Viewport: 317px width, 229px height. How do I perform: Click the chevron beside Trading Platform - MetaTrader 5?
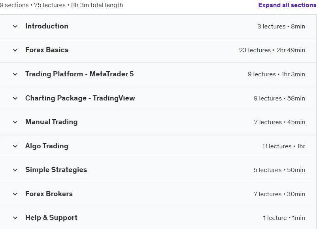15,74
